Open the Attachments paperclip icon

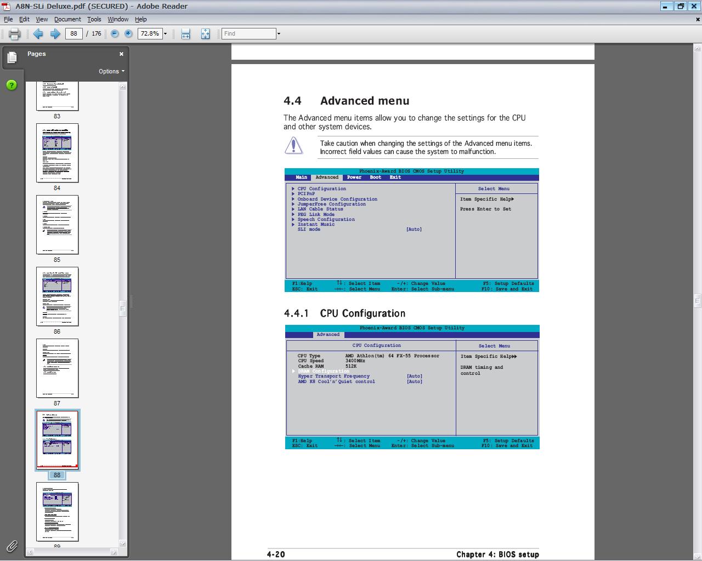pos(12,546)
